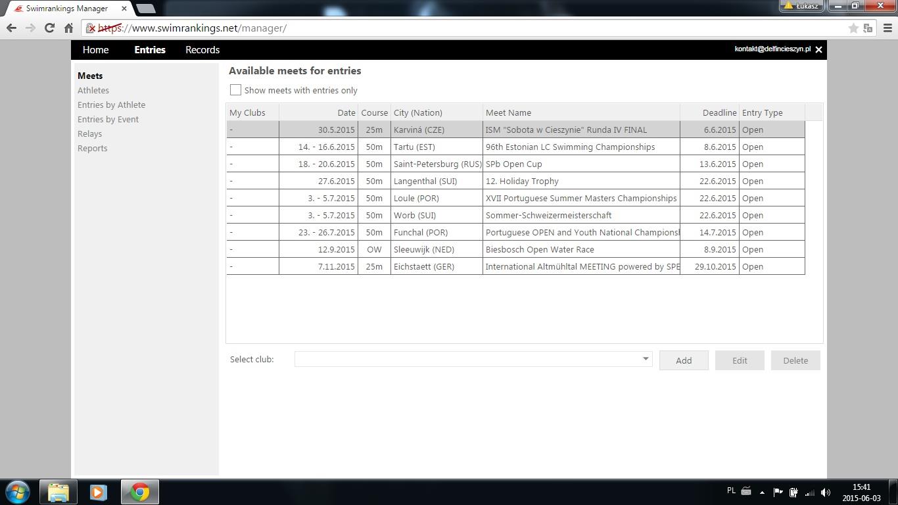Click the OW course cell

coord(374,249)
